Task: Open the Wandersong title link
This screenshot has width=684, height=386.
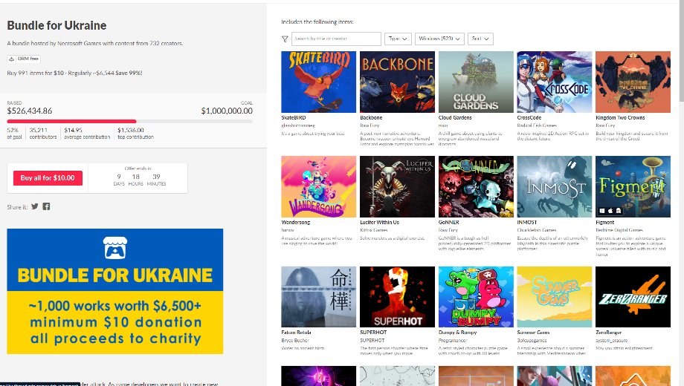Action: tap(295, 222)
